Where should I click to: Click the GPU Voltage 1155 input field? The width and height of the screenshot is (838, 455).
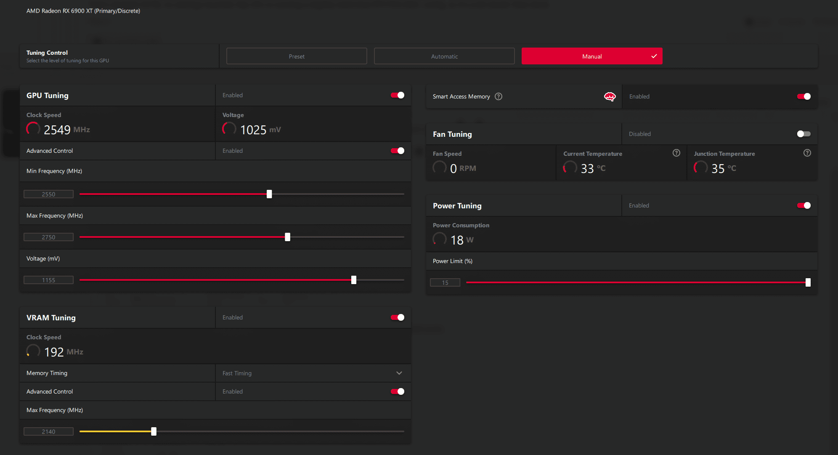(x=48, y=280)
